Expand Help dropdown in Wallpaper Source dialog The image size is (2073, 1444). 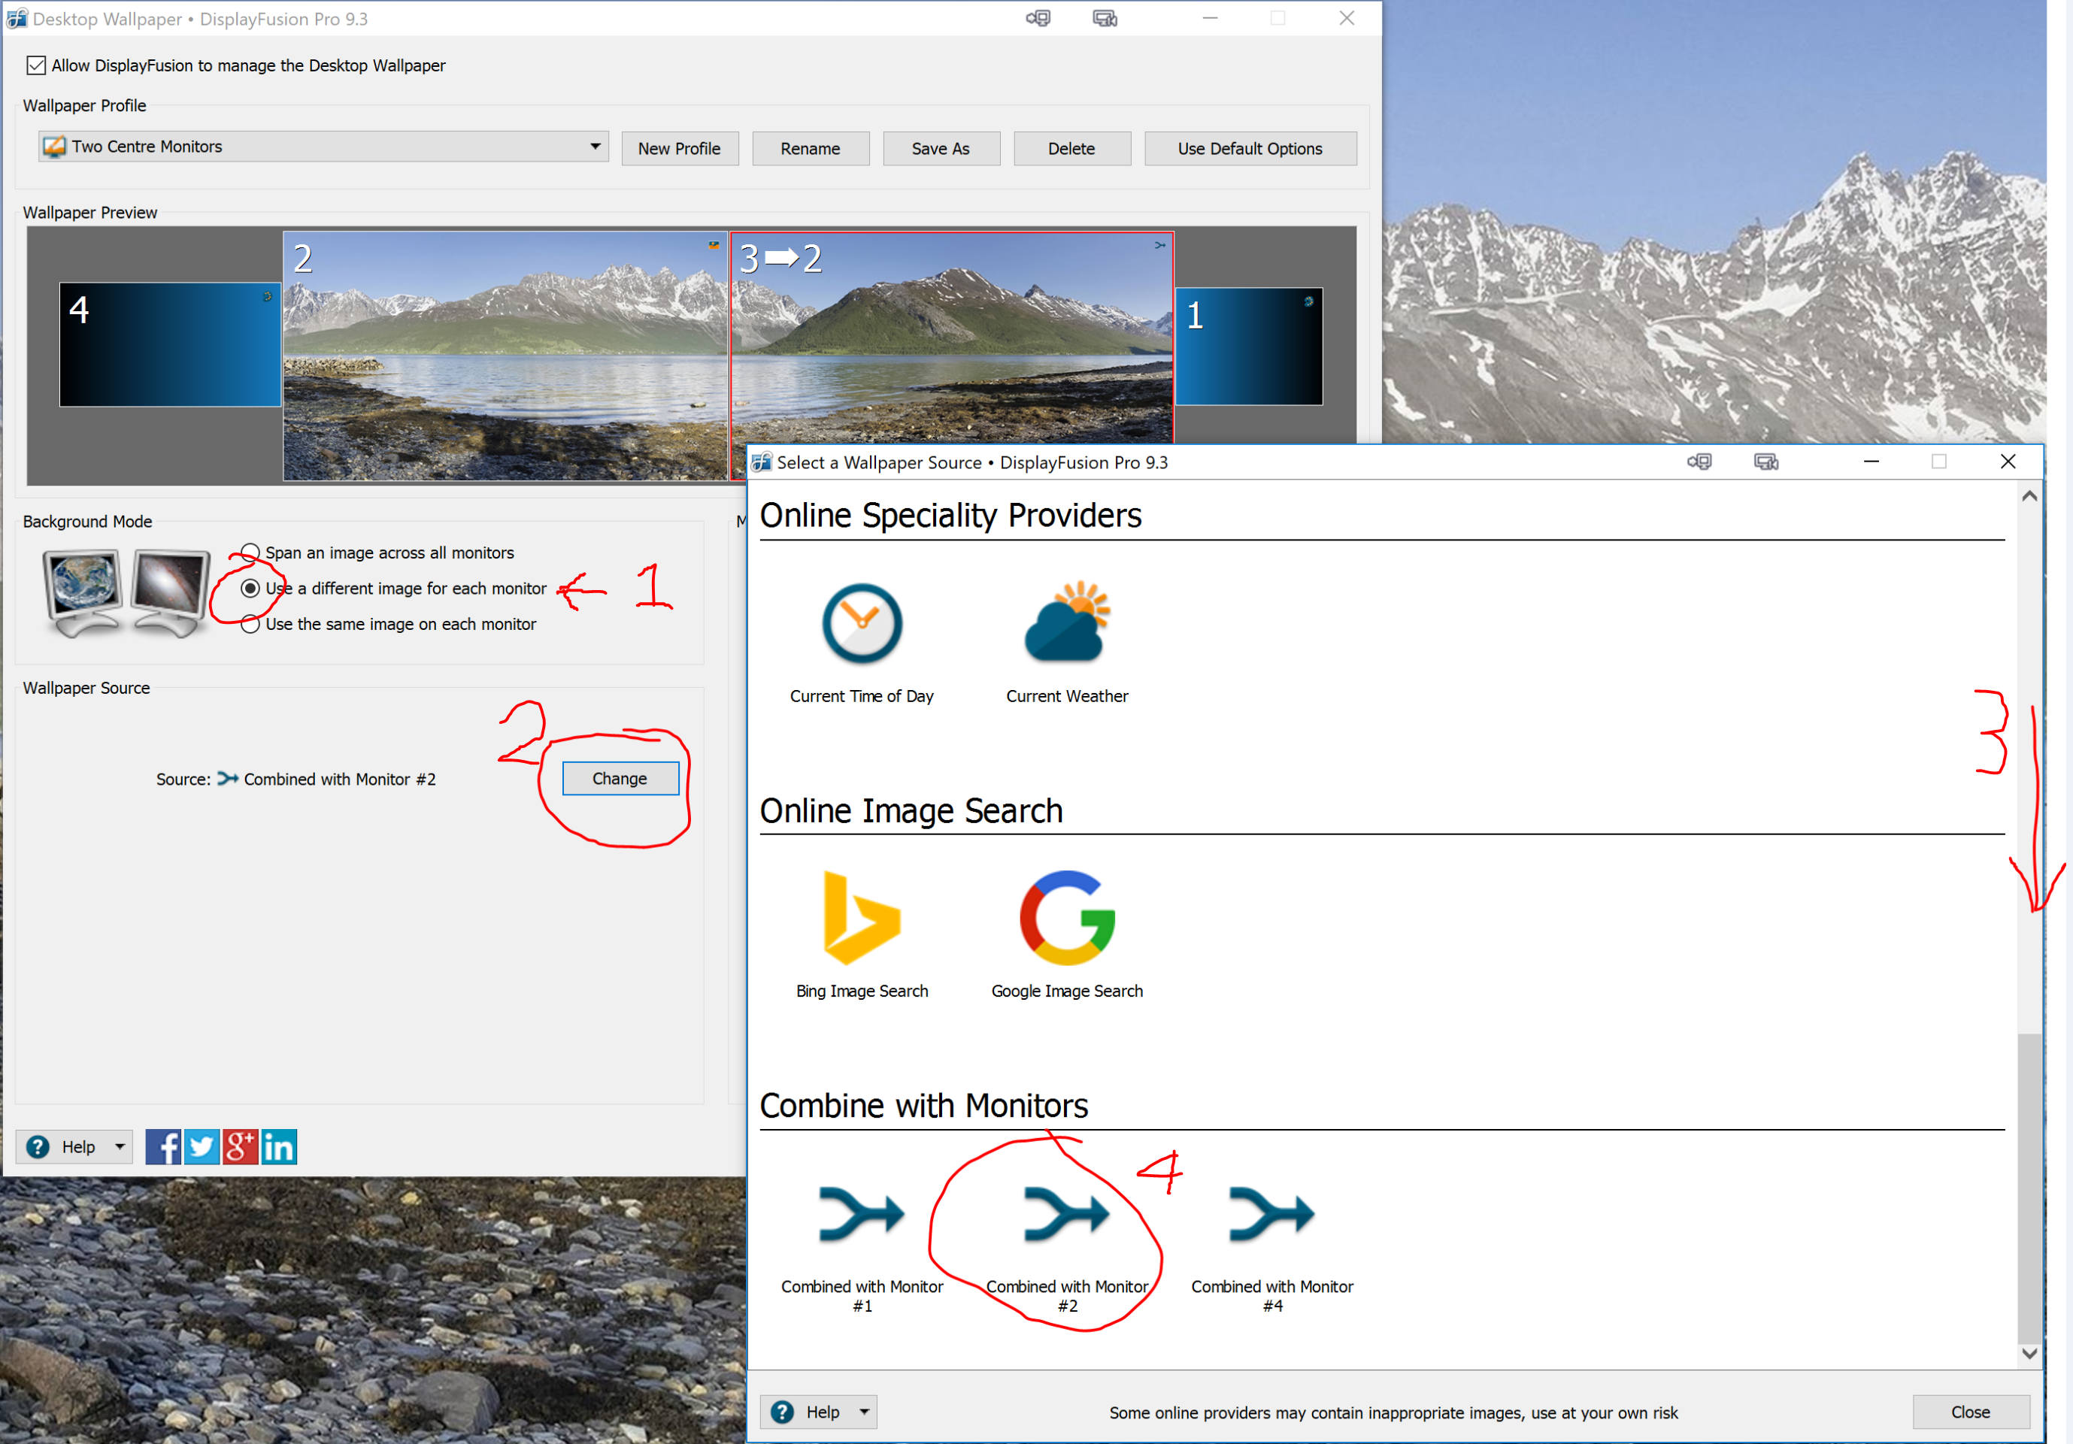point(864,1412)
